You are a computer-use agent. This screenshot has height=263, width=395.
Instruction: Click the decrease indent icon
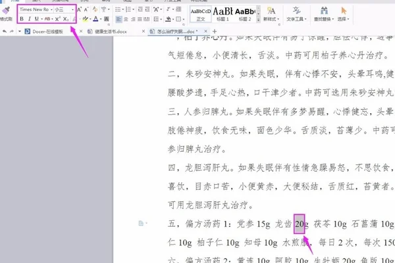coord(140,10)
